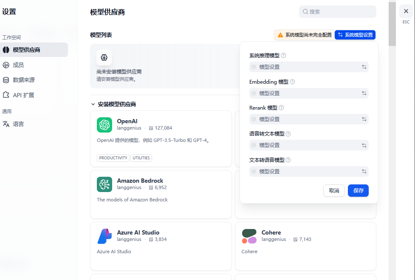The width and height of the screenshot is (415, 280).
Task: Click help icon next to Rerank 模型
Action: click(x=281, y=108)
